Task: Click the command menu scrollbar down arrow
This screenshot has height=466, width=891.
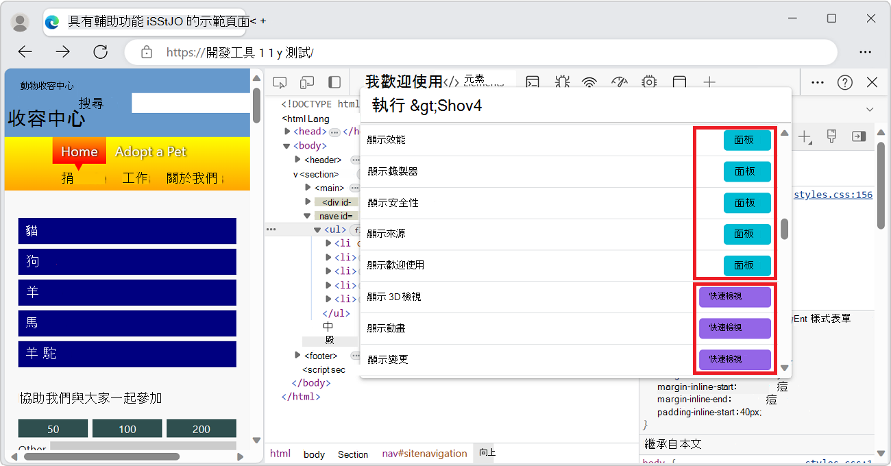Action: click(785, 368)
